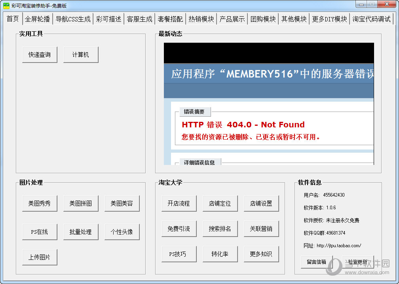Go to the 其他模块 tab
The image size is (399, 284).
click(294, 19)
